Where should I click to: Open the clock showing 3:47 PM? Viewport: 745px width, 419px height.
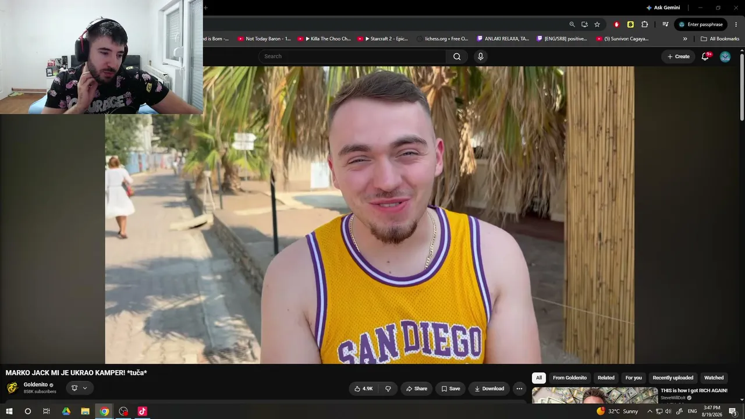coord(712,411)
